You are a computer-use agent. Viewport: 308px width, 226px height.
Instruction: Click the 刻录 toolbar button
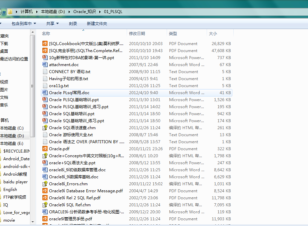point(73,24)
